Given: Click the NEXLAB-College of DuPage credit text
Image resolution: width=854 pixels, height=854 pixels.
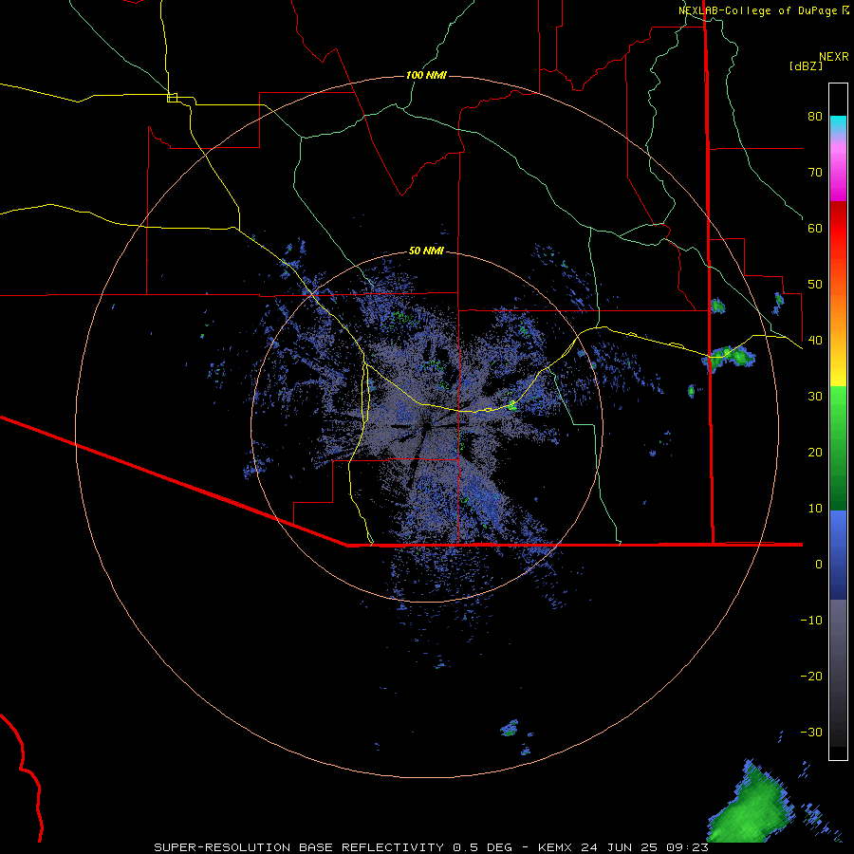Looking at the screenshot, I should [759, 10].
